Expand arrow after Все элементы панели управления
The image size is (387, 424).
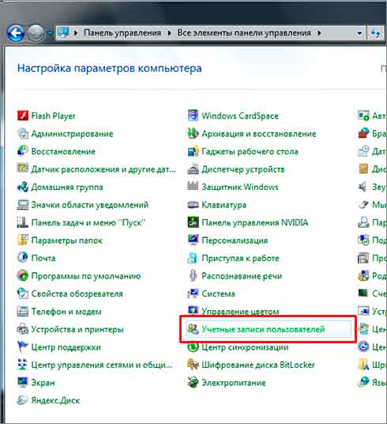click(319, 33)
